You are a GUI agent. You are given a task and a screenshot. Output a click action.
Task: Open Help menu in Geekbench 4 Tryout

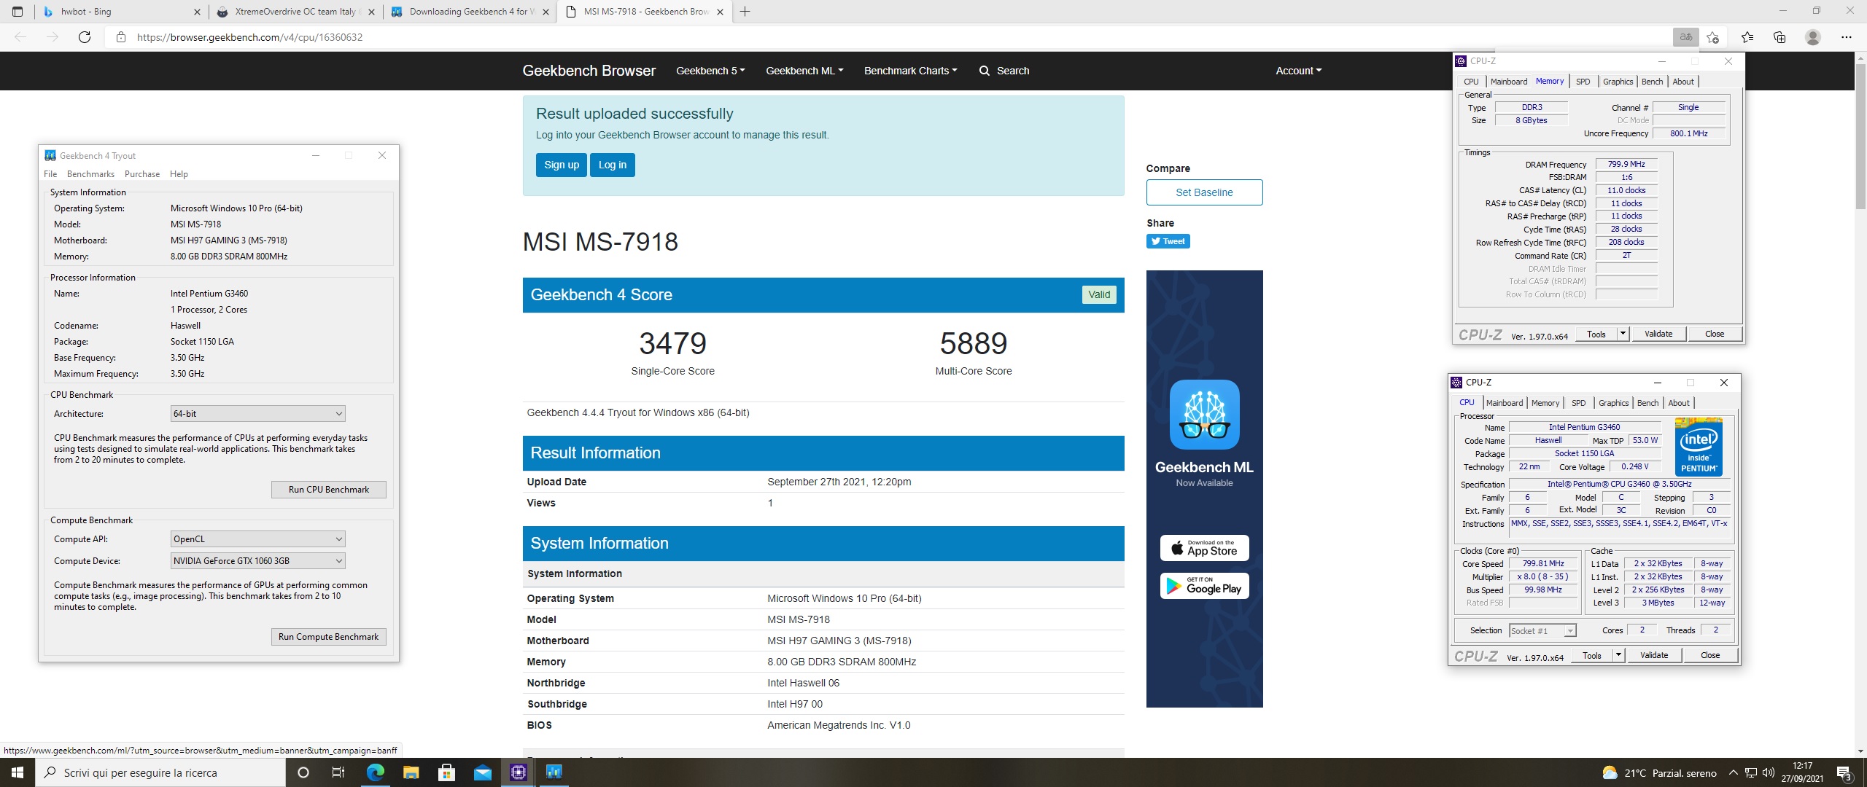click(x=179, y=174)
